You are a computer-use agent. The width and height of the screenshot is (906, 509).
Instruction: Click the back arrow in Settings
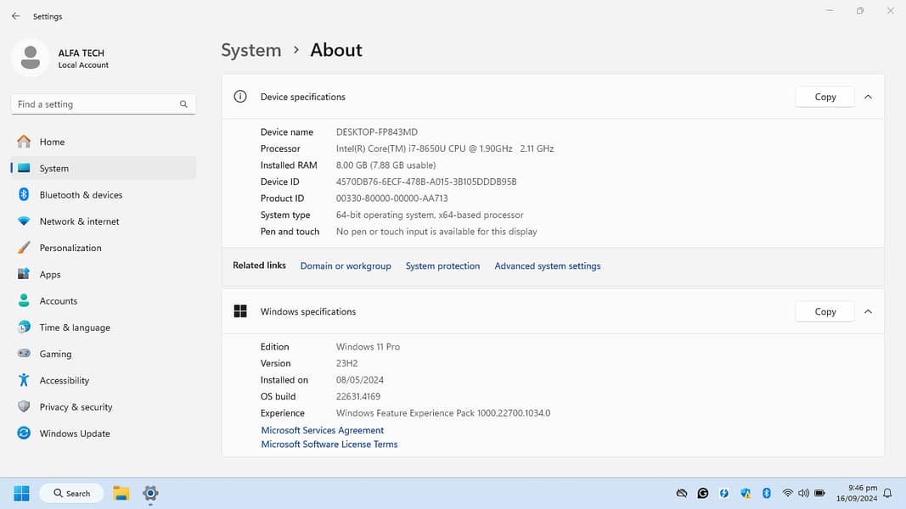point(15,16)
